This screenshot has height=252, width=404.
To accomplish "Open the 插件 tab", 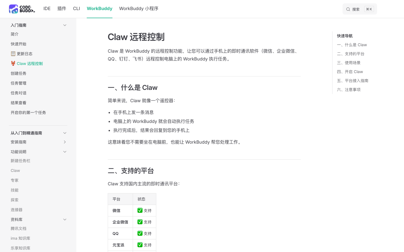I will click(x=62, y=8).
